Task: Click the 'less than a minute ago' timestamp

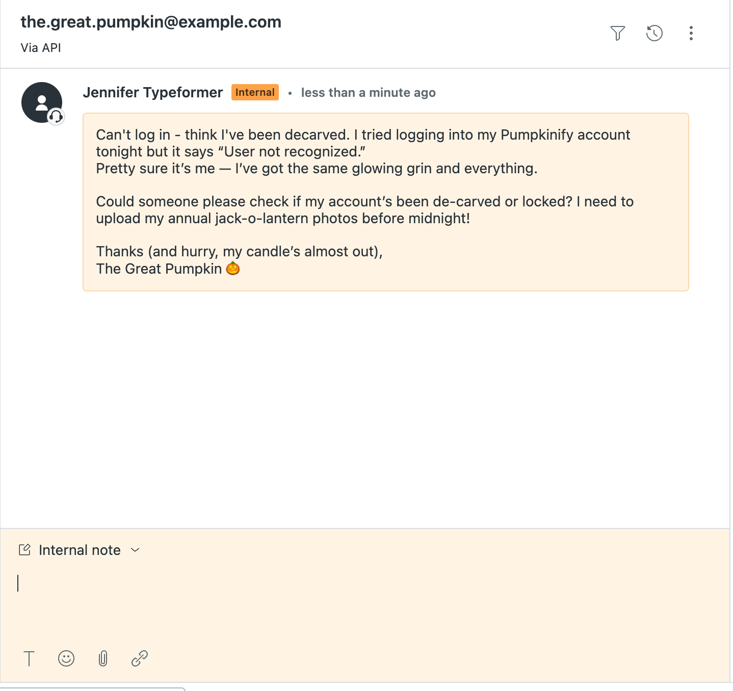Action: coord(368,93)
